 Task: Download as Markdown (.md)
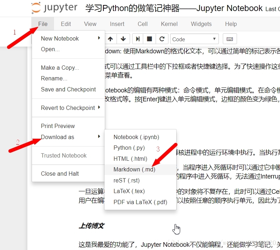coord(140,169)
